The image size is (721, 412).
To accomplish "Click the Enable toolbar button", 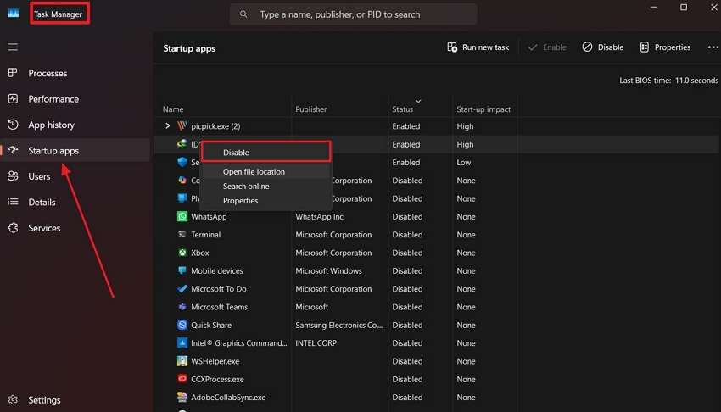I will coord(547,47).
